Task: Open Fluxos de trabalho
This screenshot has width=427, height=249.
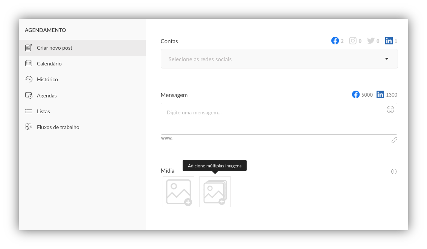Action: (58, 127)
